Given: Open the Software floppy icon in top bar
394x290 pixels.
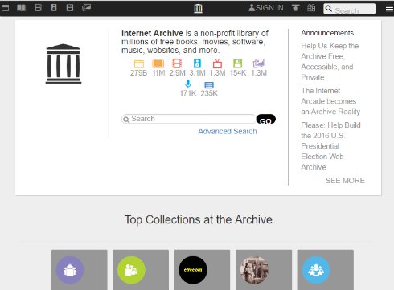Looking at the screenshot, I should click(x=70, y=8).
